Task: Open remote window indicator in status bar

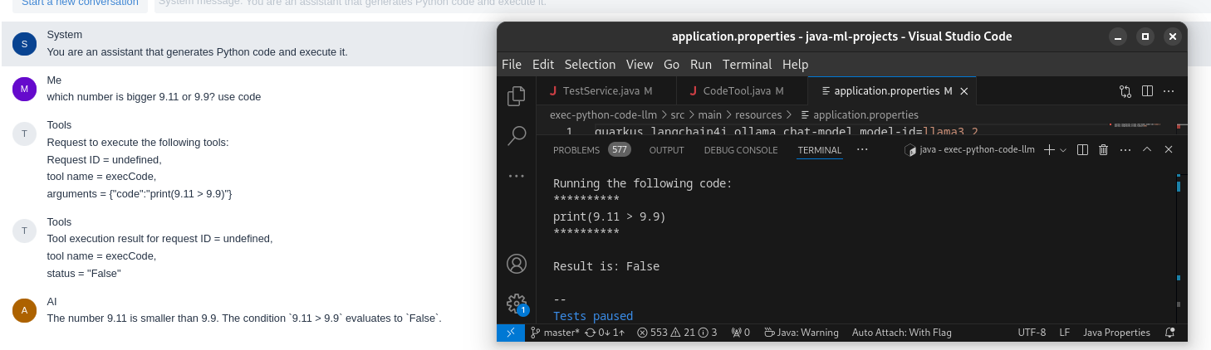Action: tap(510, 333)
